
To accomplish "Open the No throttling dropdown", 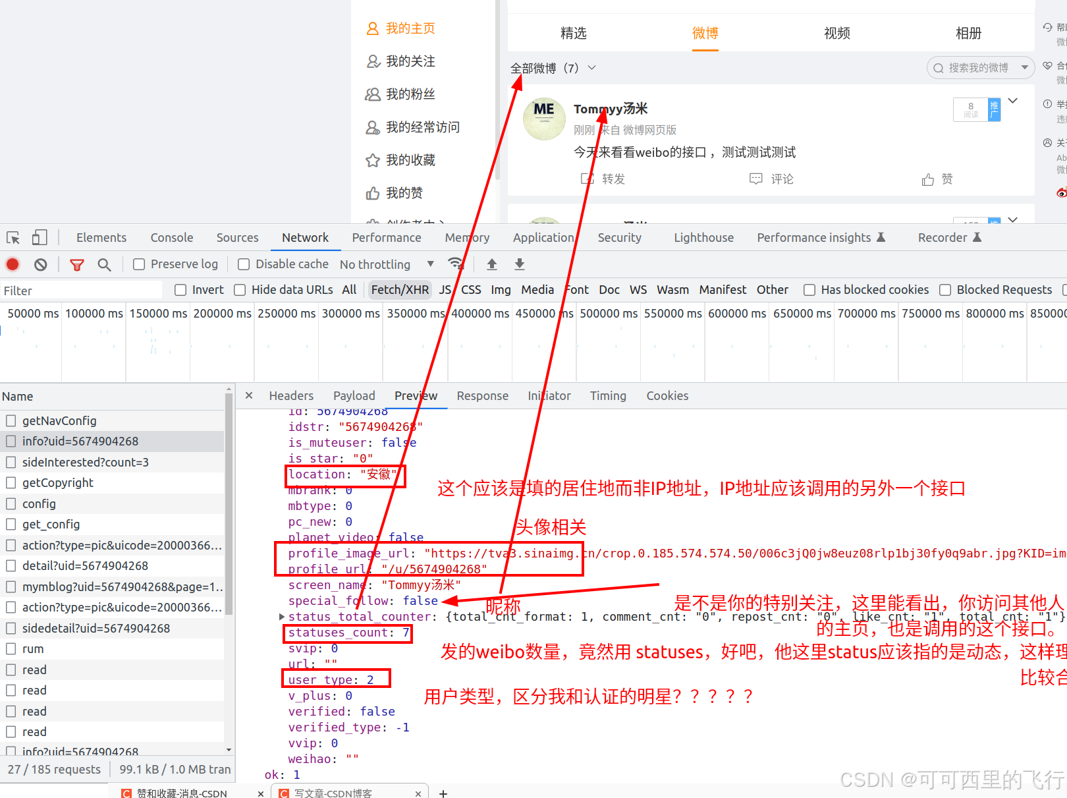I will [x=387, y=264].
